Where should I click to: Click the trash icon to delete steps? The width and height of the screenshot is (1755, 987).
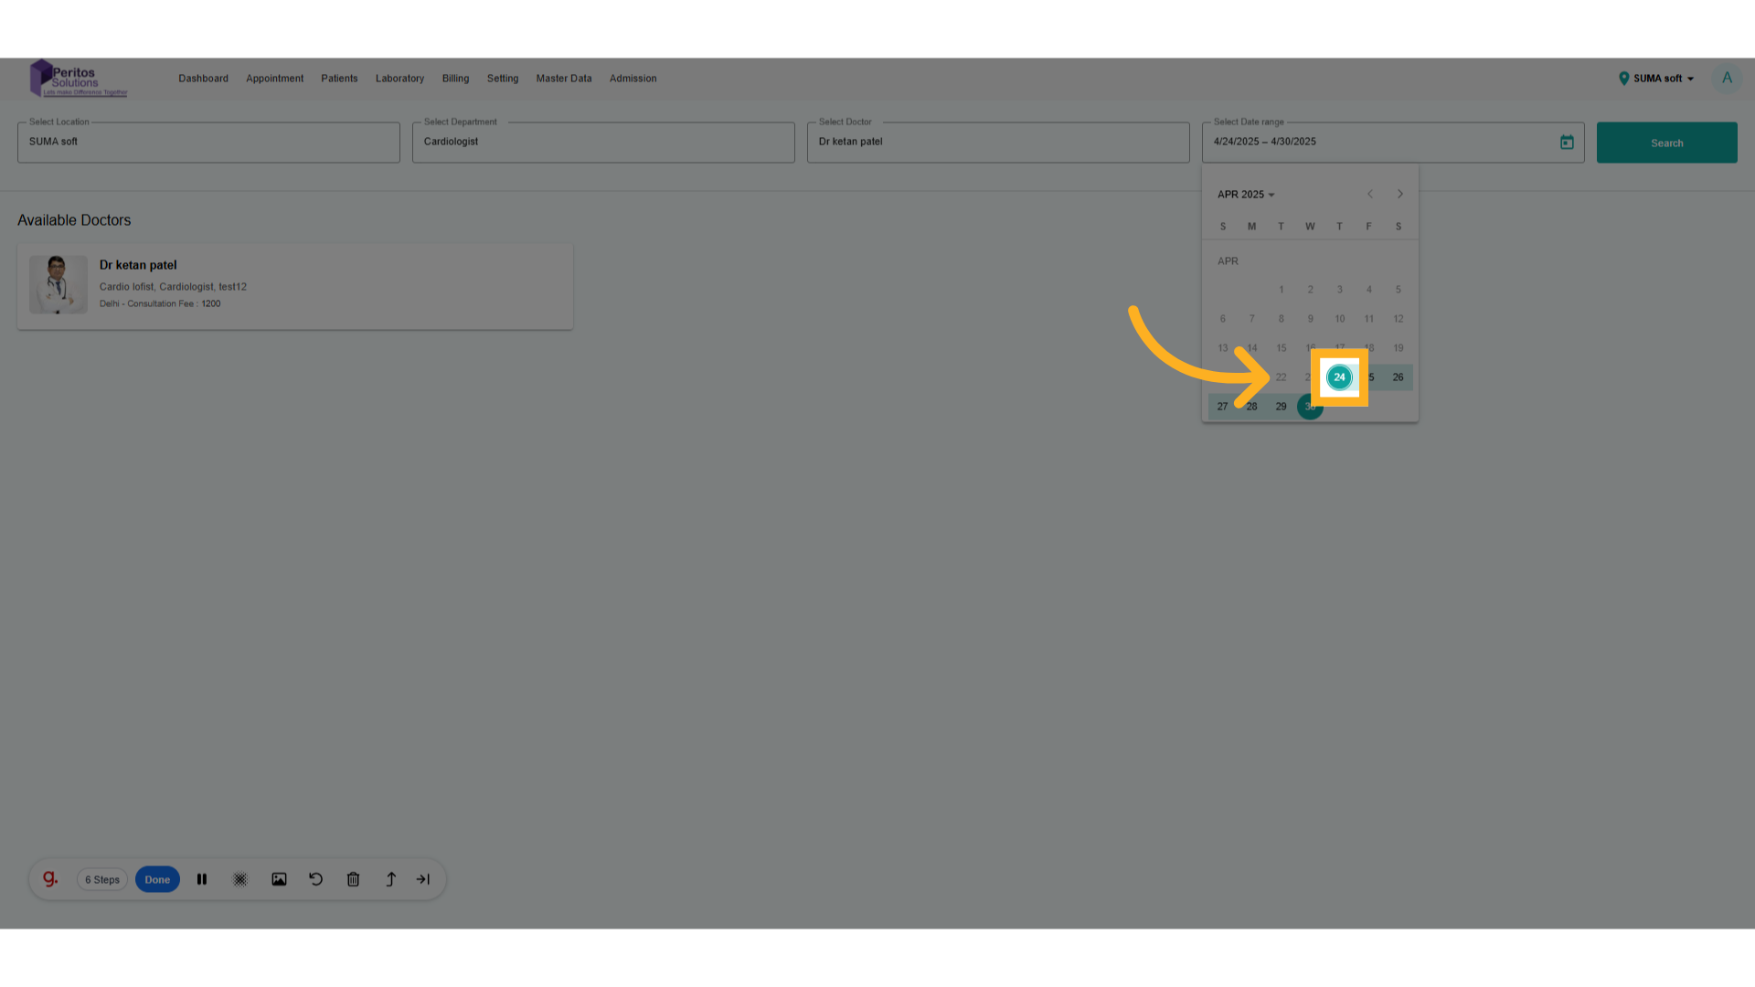pos(353,879)
